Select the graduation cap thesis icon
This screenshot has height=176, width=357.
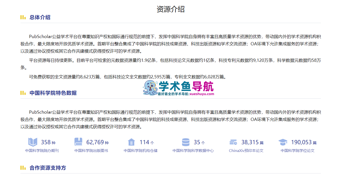tap(283, 142)
